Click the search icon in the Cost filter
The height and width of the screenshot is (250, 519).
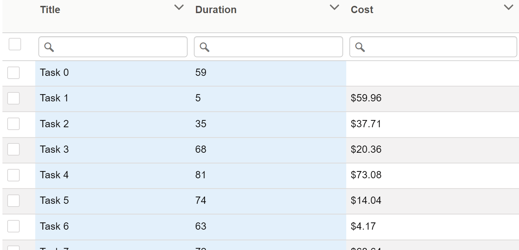point(360,47)
